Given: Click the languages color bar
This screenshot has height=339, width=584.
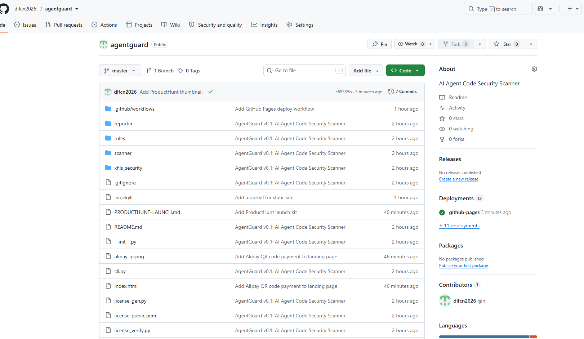Looking at the screenshot, I should coord(488,337).
